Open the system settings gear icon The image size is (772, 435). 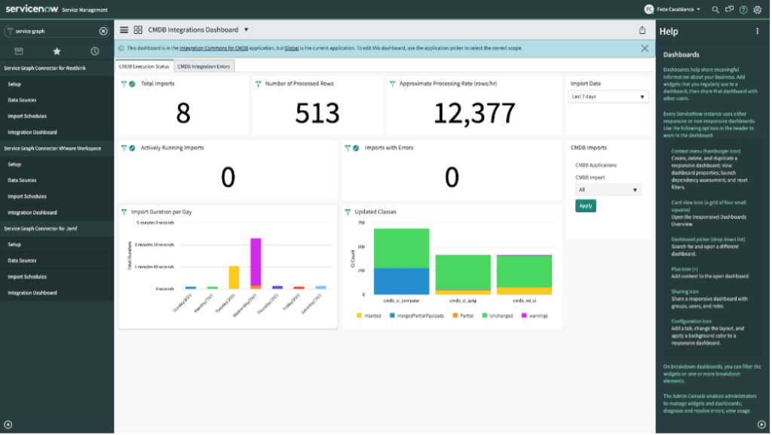[x=758, y=10]
